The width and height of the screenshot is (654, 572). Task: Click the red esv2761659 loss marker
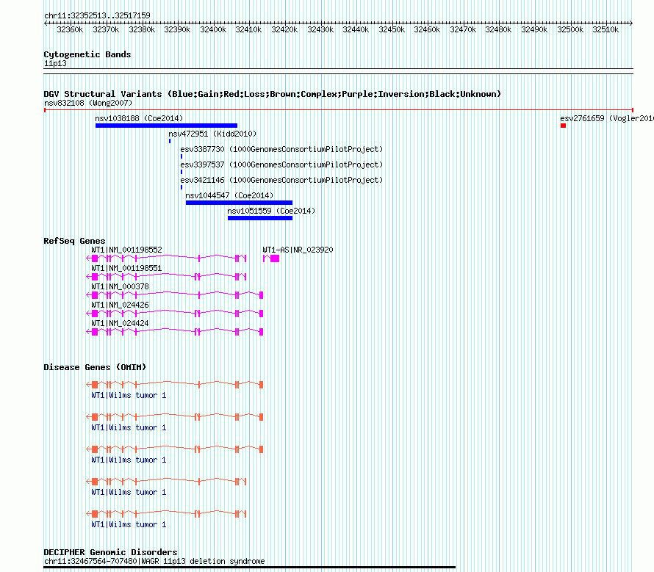[x=563, y=126]
